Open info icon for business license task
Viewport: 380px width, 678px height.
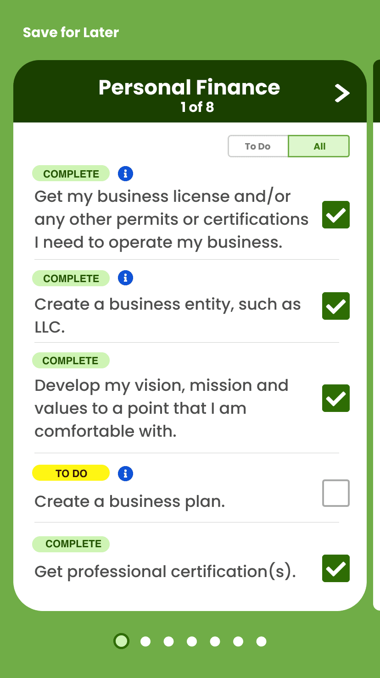[125, 173]
